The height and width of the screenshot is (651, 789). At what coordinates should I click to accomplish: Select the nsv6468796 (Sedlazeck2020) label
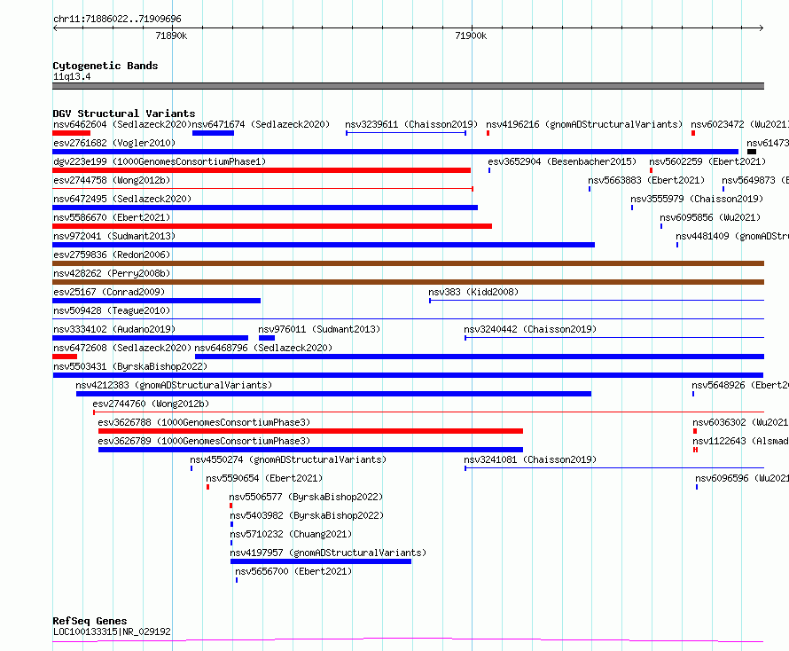263,348
